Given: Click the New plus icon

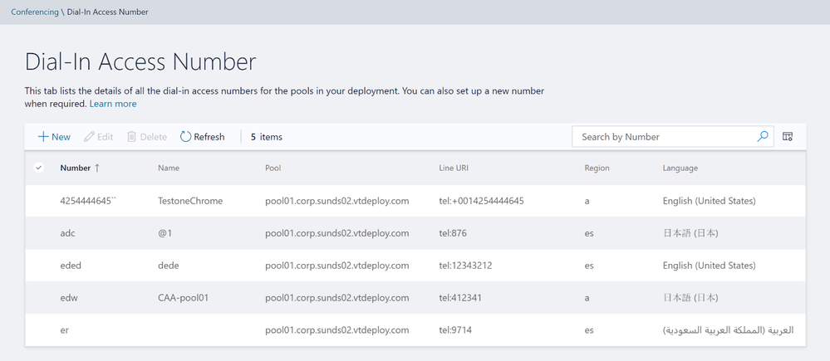Looking at the screenshot, I should pos(43,137).
